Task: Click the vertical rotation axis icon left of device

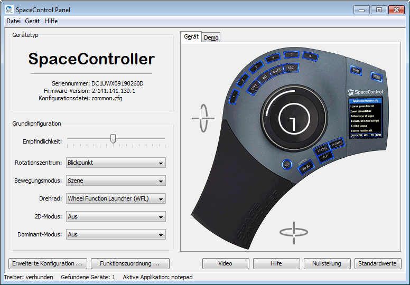Action: (203, 118)
